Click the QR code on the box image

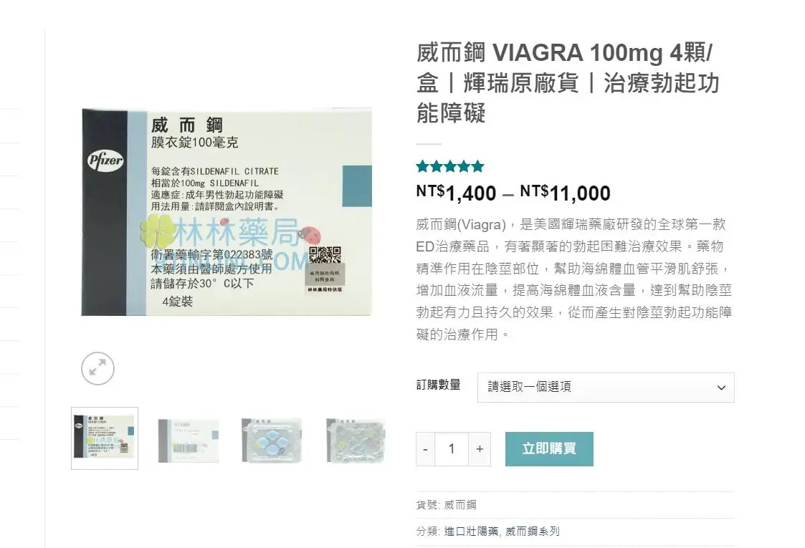pos(325,255)
